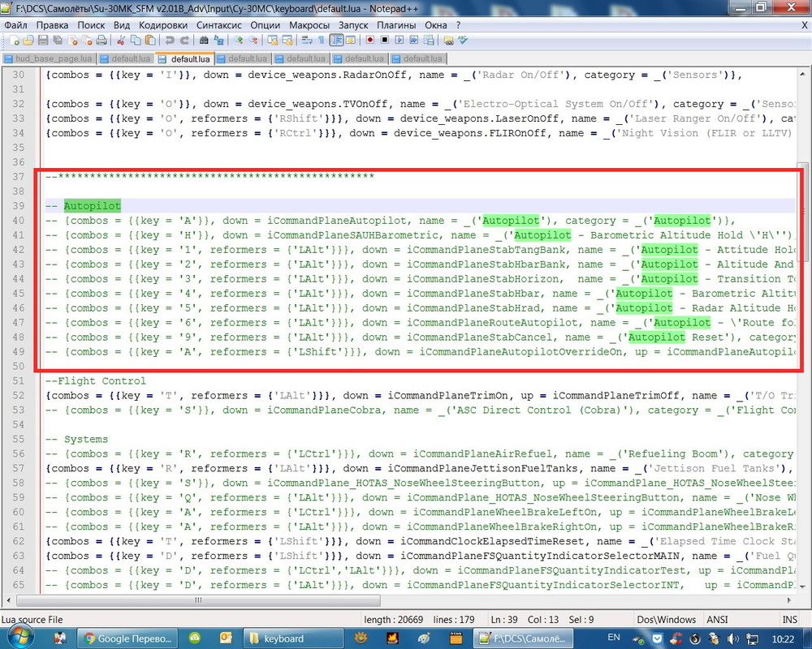Screen dimensions: 812x649
Task: Click the vertical scrollbar down arrow
Action: 803,587
